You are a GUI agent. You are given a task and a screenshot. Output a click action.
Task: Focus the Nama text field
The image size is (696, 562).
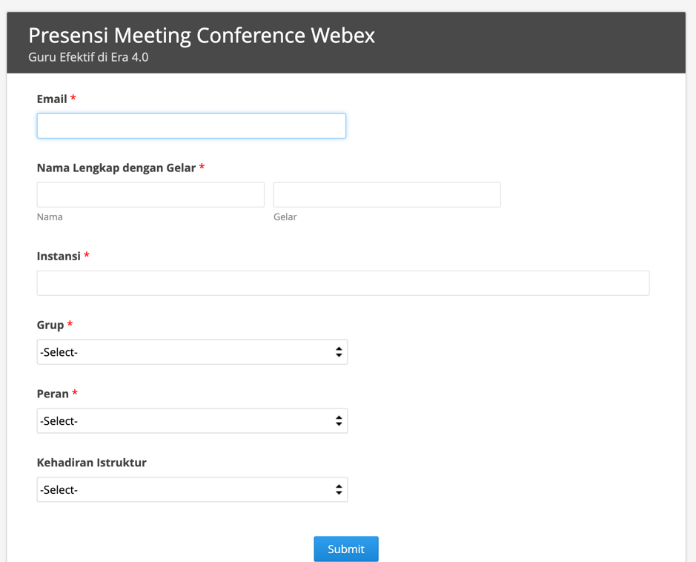[150, 195]
